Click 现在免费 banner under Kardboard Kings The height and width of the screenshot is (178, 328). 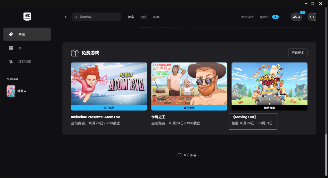[189, 108]
